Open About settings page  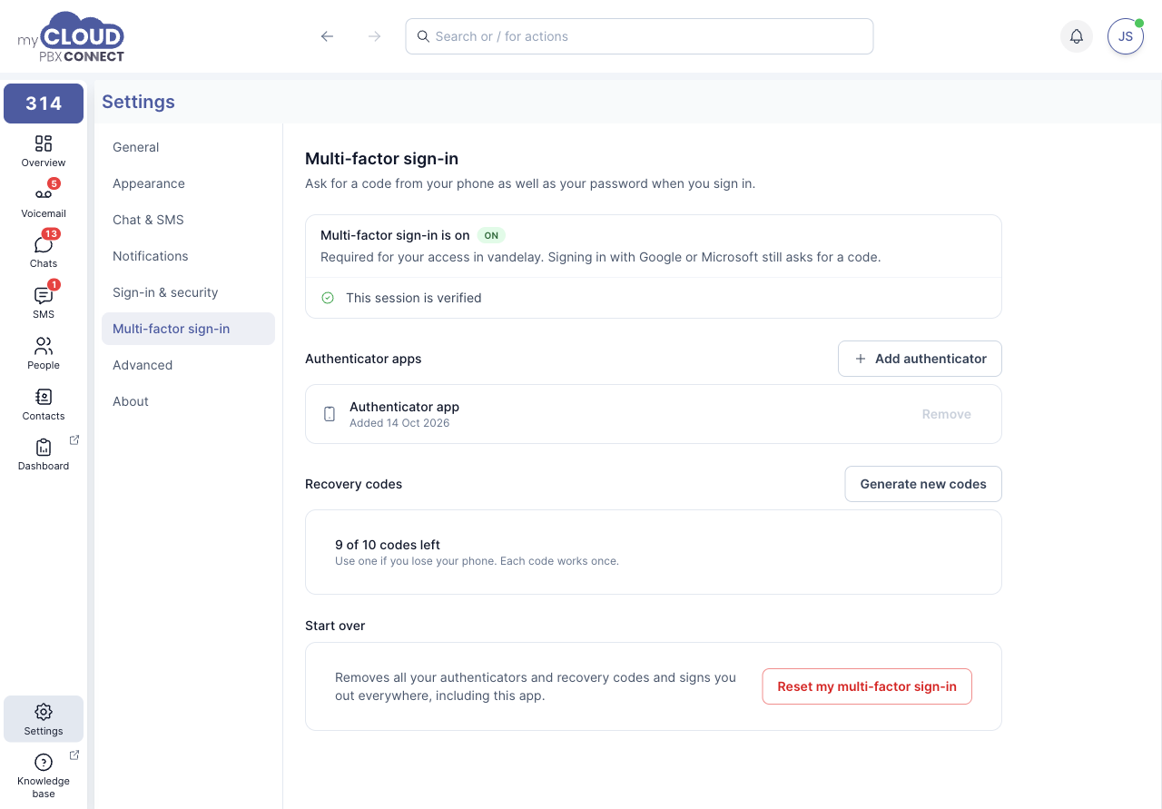(x=188, y=401)
